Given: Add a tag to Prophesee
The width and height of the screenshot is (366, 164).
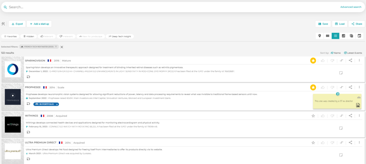Looking at the screenshot, I should [28, 104].
